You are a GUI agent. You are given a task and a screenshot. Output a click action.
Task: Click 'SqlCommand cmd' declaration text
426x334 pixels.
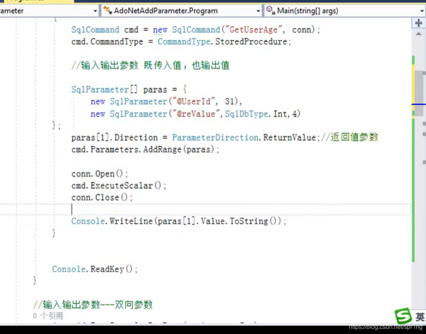[x=105, y=30]
